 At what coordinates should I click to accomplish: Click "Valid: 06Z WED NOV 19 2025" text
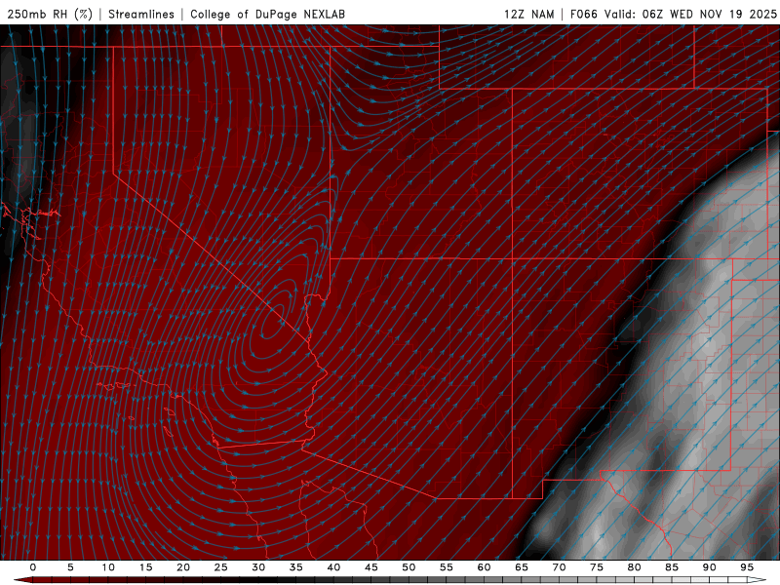(690, 14)
